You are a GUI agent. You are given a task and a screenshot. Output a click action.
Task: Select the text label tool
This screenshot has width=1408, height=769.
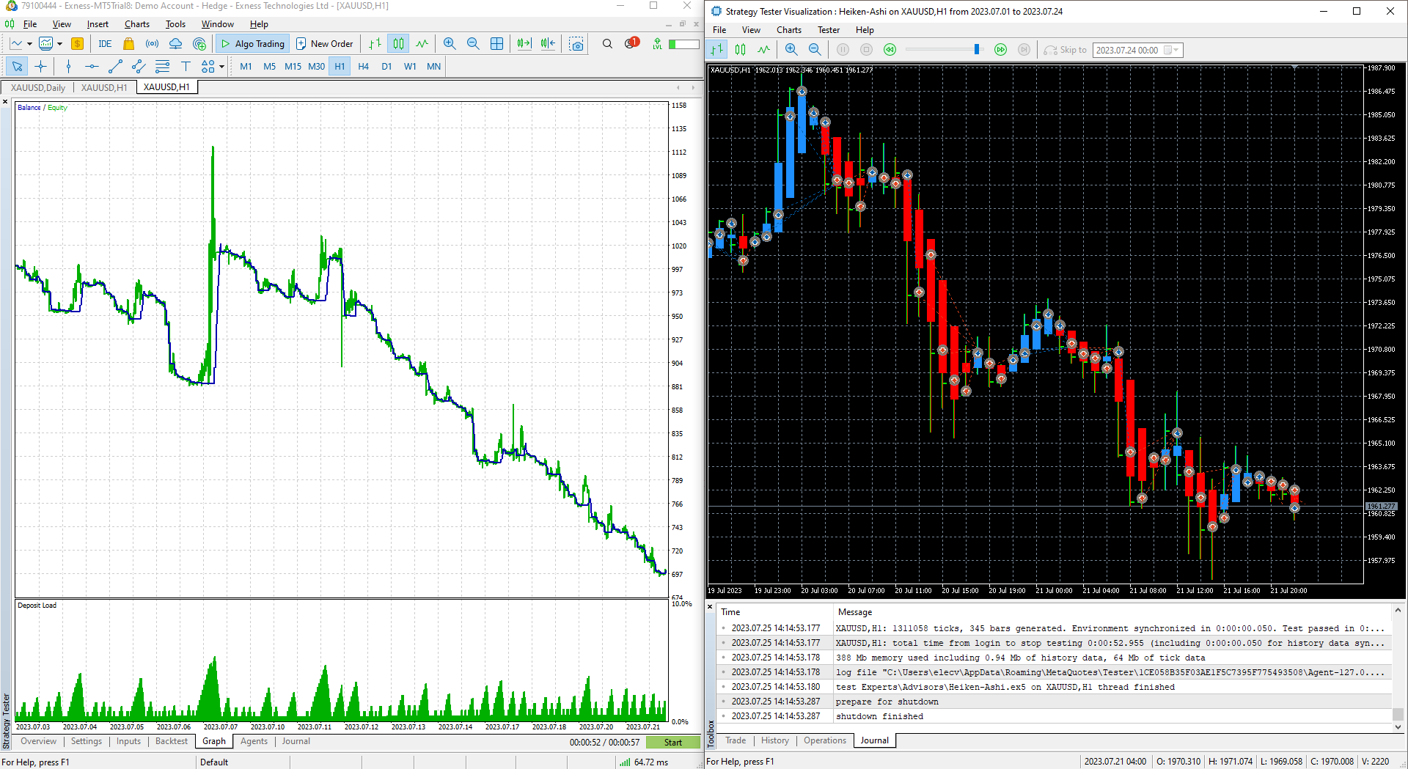click(x=186, y=67)
